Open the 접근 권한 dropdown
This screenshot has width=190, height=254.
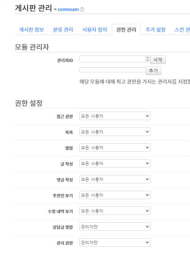115,116
